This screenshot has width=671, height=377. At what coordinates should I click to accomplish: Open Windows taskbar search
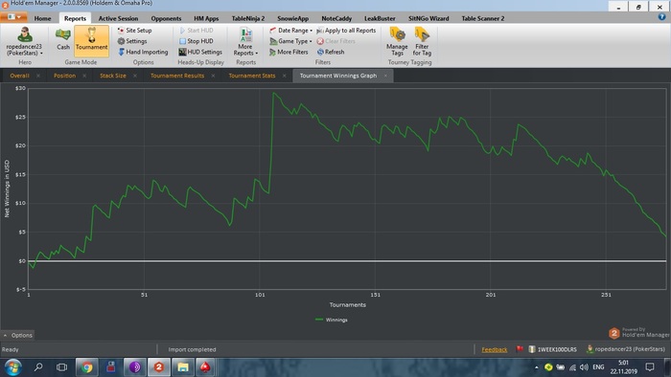[x=38, y=367]
